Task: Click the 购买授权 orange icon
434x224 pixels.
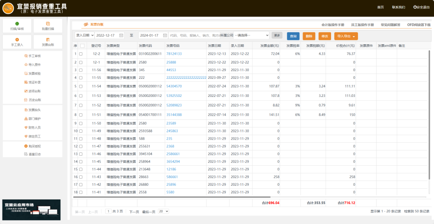Action: pos(26,146)
